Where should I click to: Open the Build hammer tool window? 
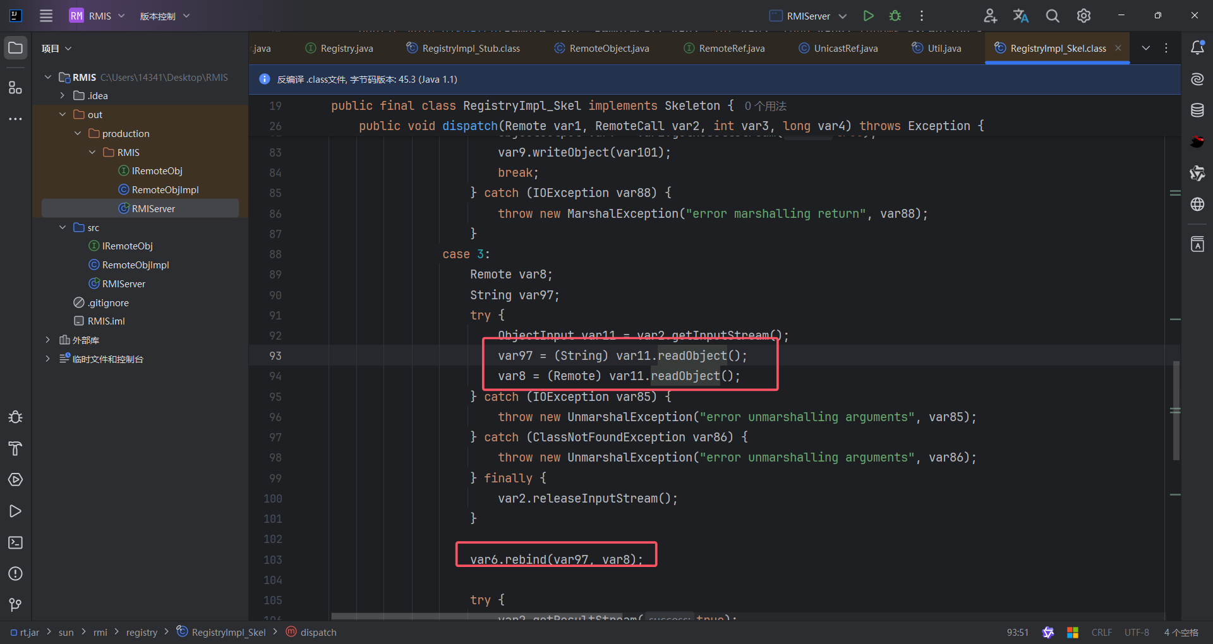coord(16,449)
